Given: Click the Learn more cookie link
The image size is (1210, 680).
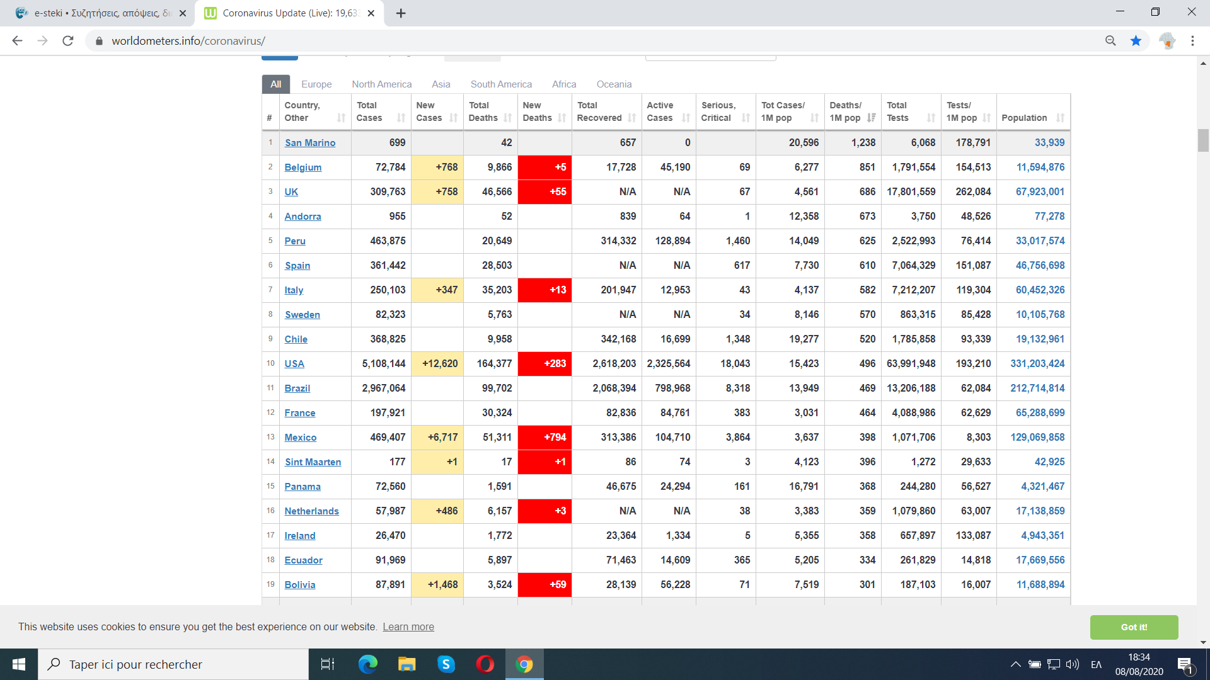Looking at the screenshot, I should point(408,627).
